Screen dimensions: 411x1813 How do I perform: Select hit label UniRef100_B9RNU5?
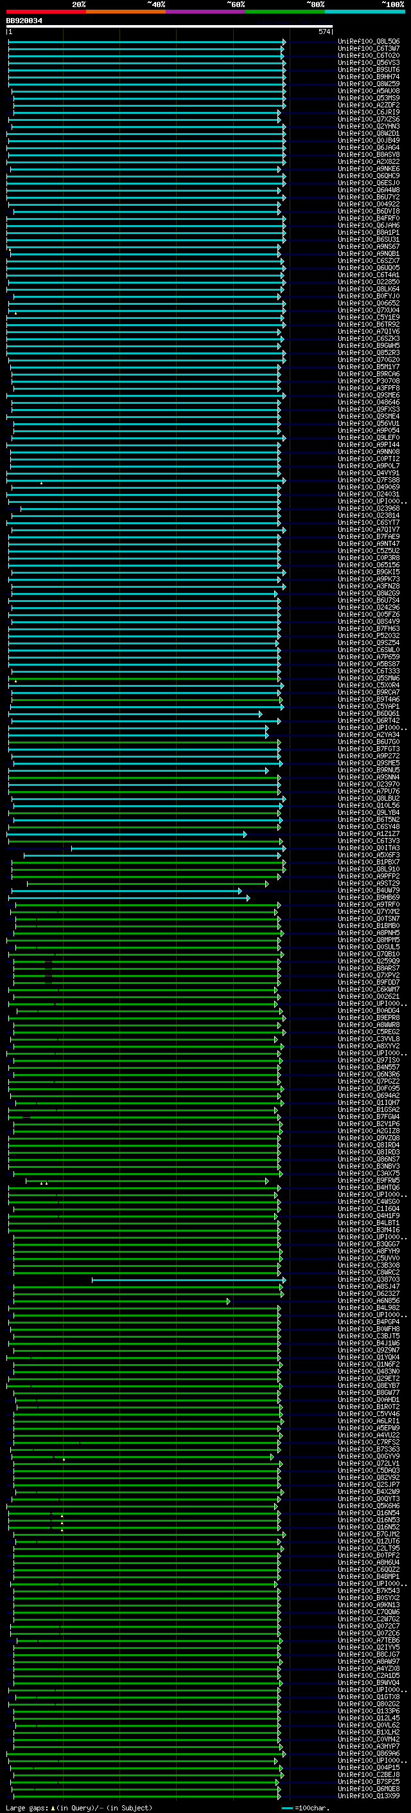coord(369,770)
